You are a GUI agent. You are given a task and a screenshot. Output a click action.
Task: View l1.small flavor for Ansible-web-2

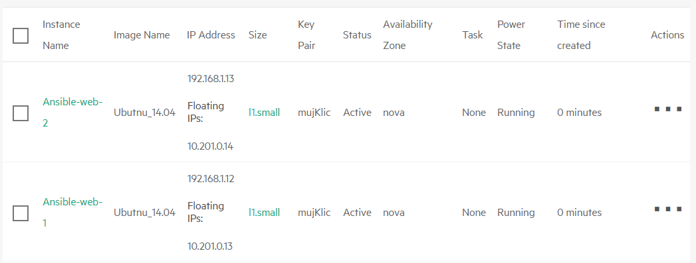[264, 112]
